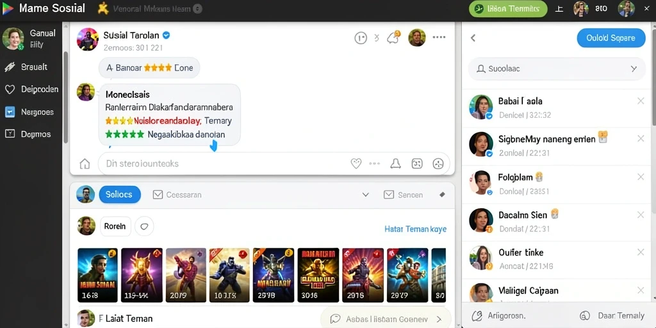Image resolution: width=656 pixels, height=328 pixels.
Task: Click heart button next to Rorein
Action: point(144,226)
